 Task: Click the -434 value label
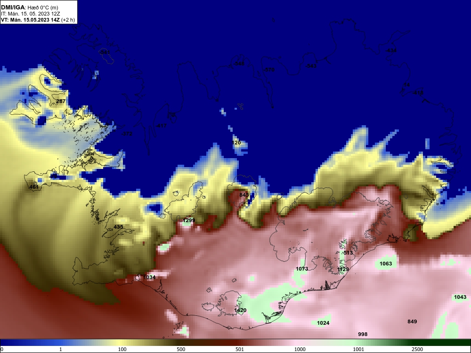pyautogui.click(x=391, y=50)
